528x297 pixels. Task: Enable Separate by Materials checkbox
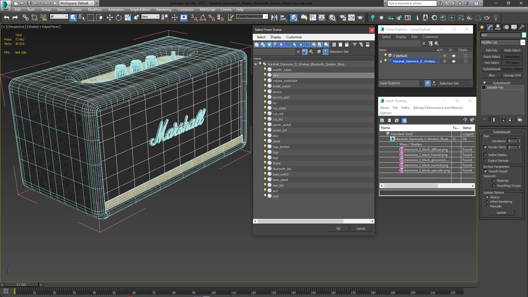tap(494, 181)
